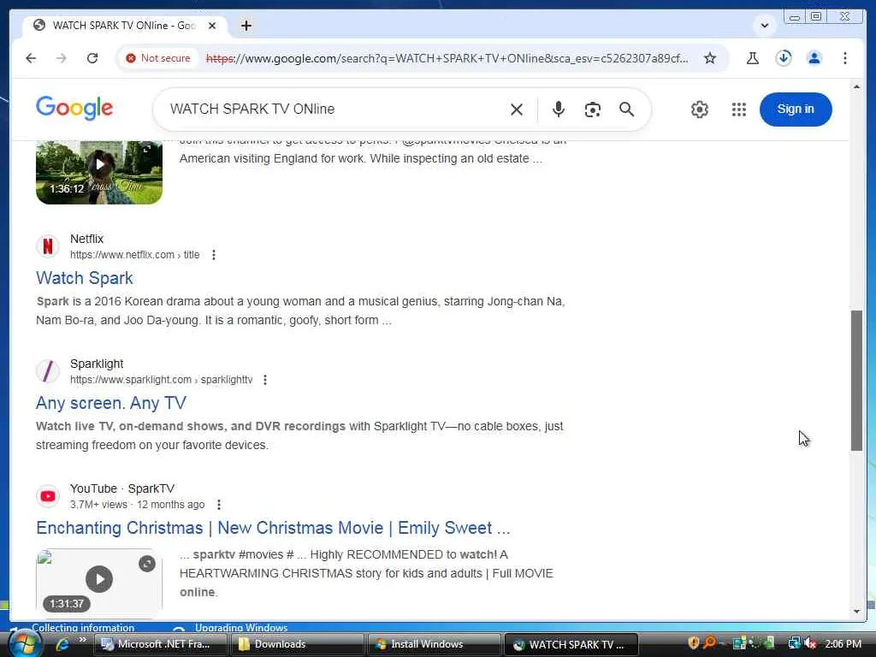Click the scrollbar up arrow
This screenshot has width=876, height=657.
pos(856,87)
